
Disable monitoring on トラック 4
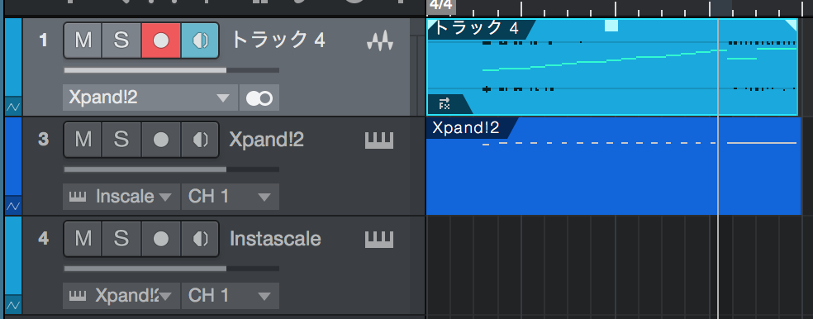pos(200,40)
